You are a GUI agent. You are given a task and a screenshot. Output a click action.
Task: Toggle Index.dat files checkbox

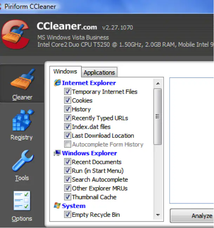[x=67, y=127]
